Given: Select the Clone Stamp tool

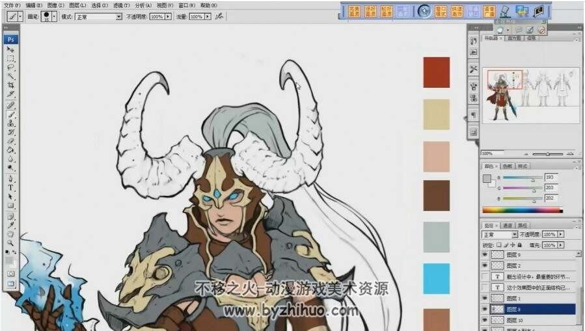Looking at the screenshot, I should click(10, 124).
